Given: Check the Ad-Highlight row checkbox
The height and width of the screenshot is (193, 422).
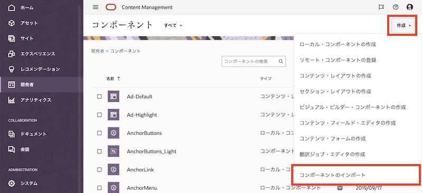Looking at the screenshot, I should coord(99,114).
